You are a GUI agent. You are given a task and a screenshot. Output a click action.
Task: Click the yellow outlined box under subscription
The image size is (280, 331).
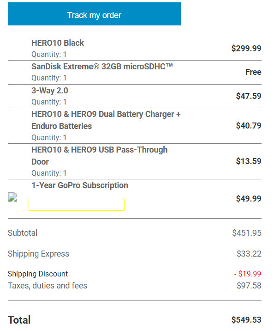(x=77, y=204)
